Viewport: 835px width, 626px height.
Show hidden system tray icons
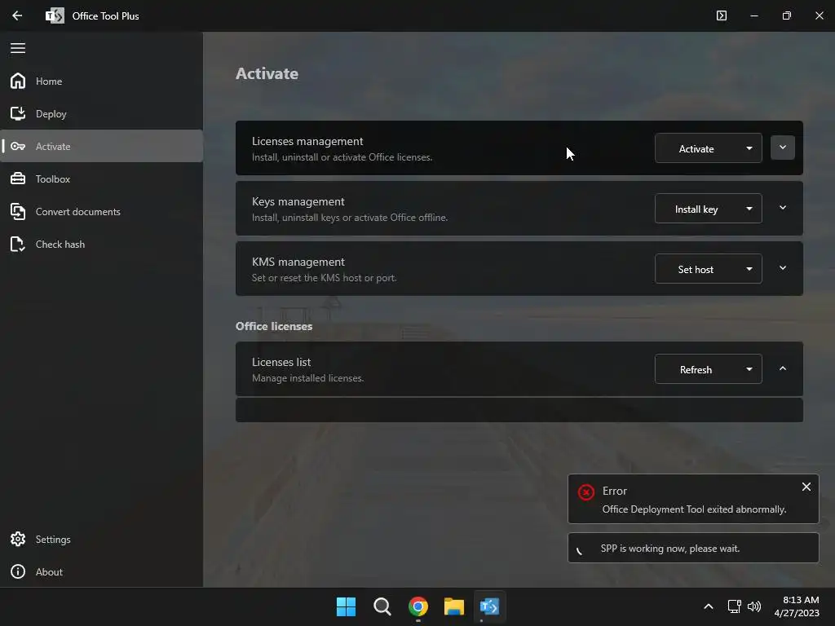click(709, 606)
